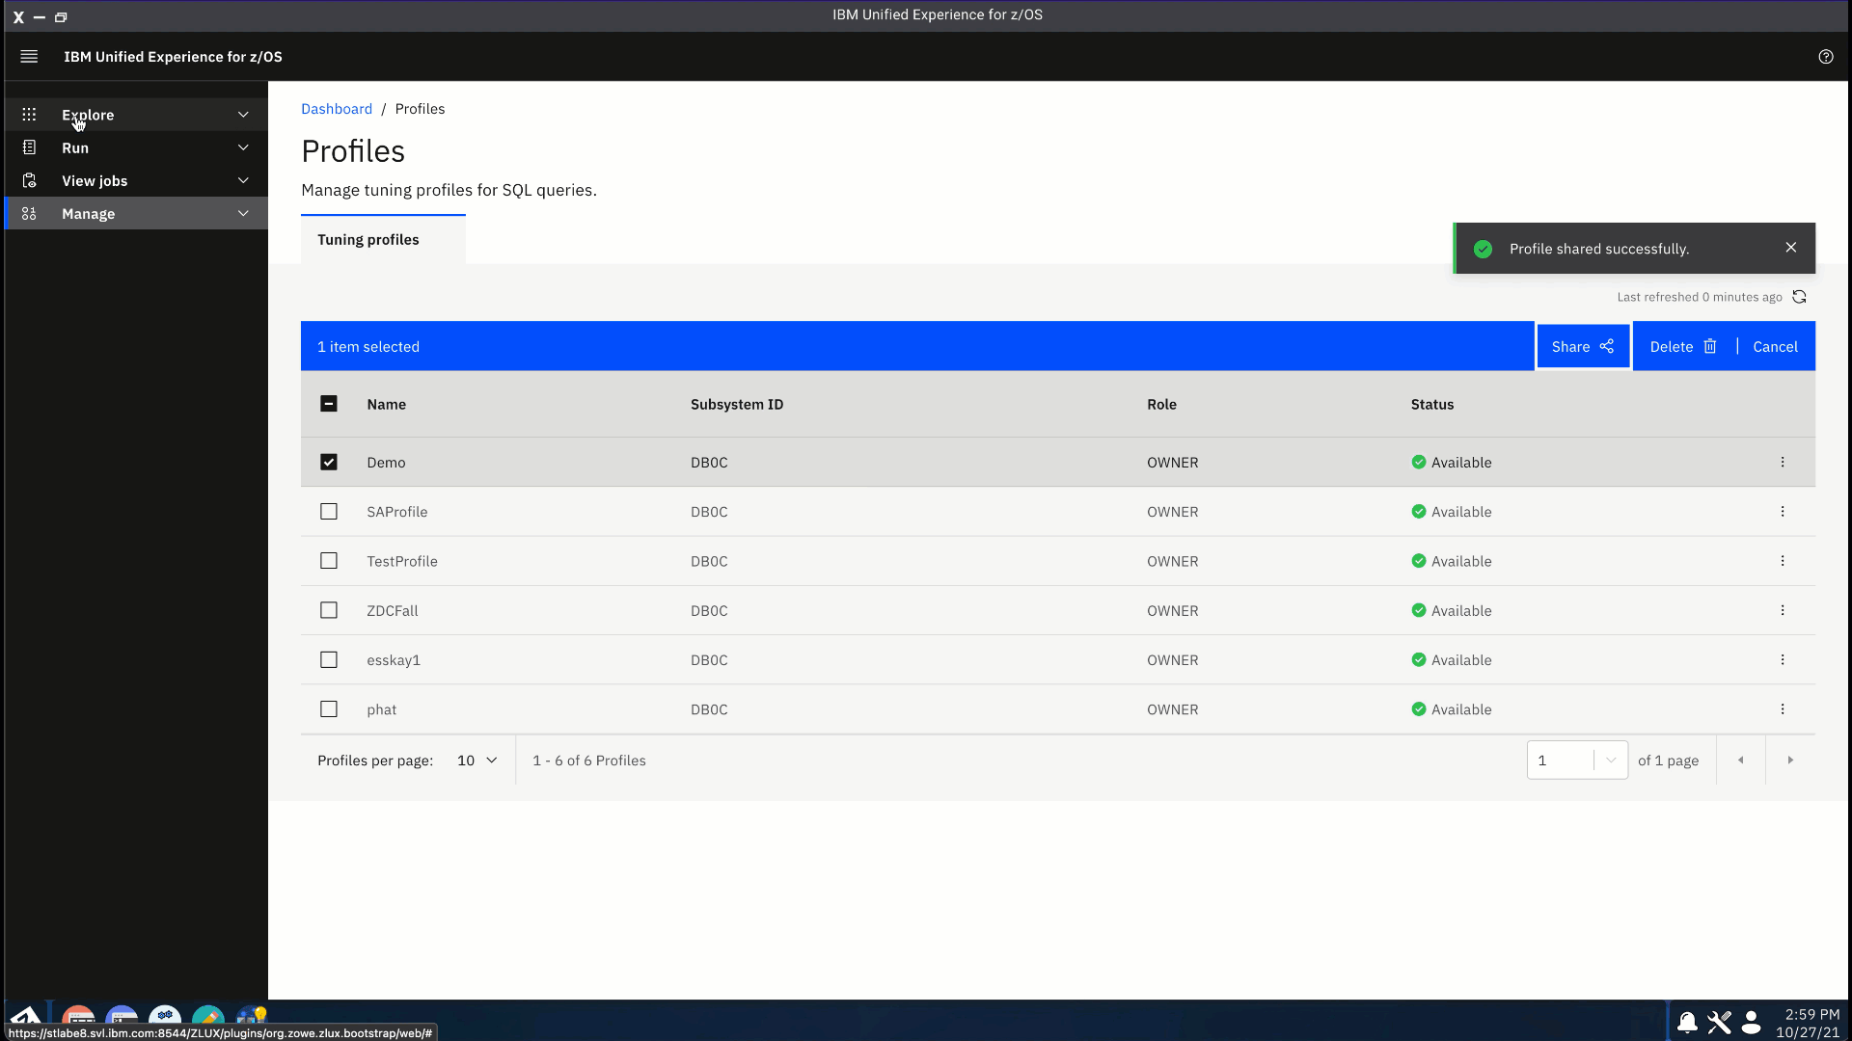
Task: Open Profiles per page dropdown
Action: 477,761
